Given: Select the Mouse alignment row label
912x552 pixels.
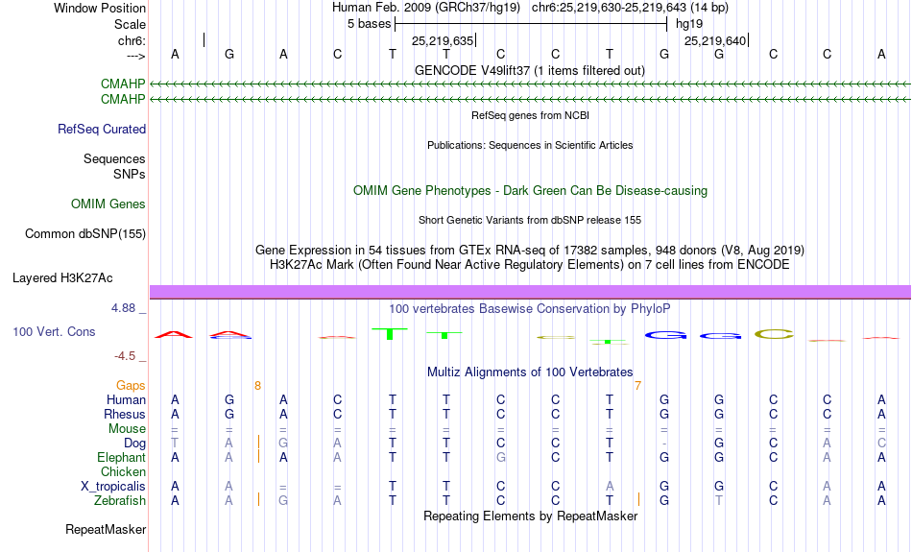Looking at the screenshot, I should [x=127, y=429].
